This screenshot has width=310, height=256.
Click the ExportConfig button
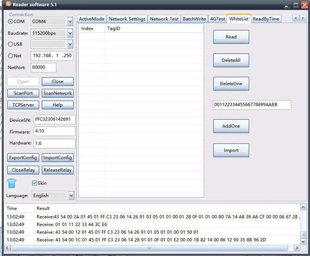pyautogui.click(x=23, y=157)
